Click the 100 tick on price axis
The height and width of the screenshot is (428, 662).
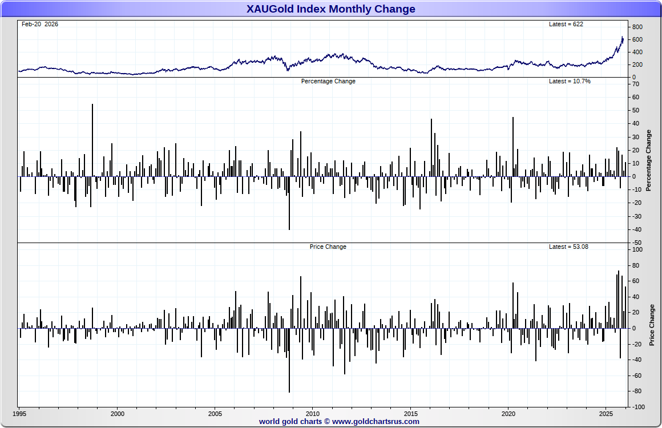click(x=637, y=249)
